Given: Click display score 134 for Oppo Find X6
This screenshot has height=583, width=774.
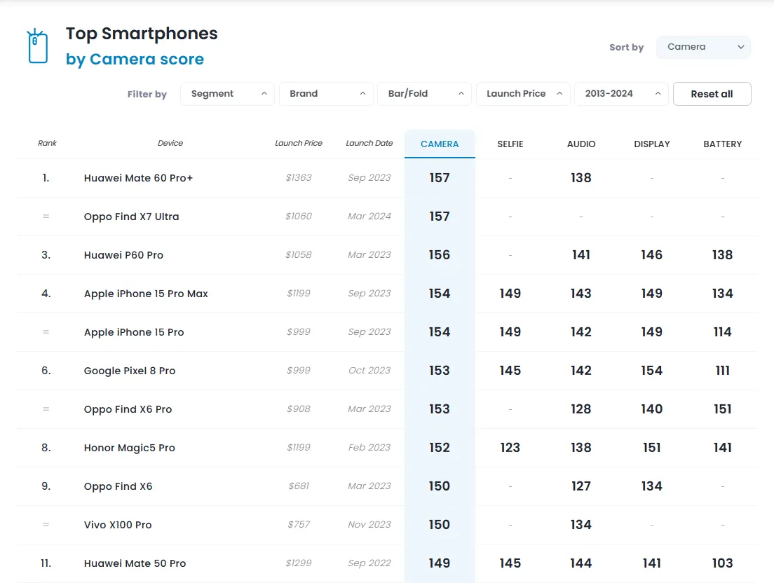Looking at the screenshot, I should coord(651,486).
